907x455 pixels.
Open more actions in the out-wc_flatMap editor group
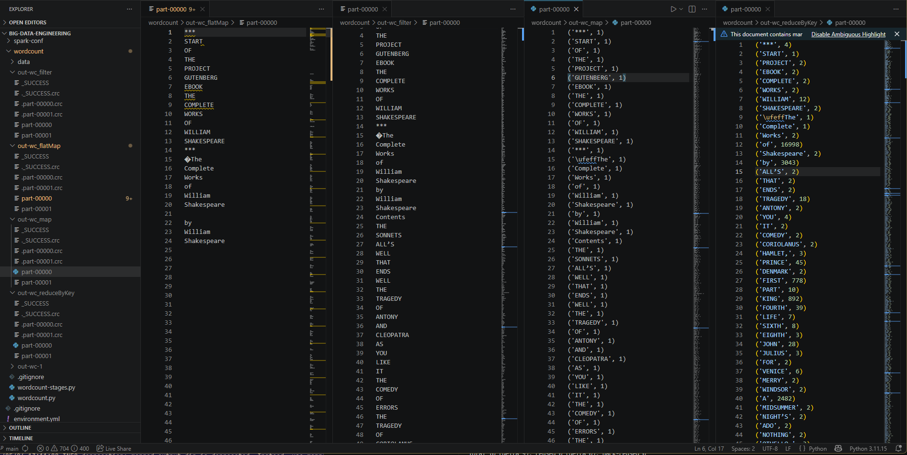pos(321,9)
